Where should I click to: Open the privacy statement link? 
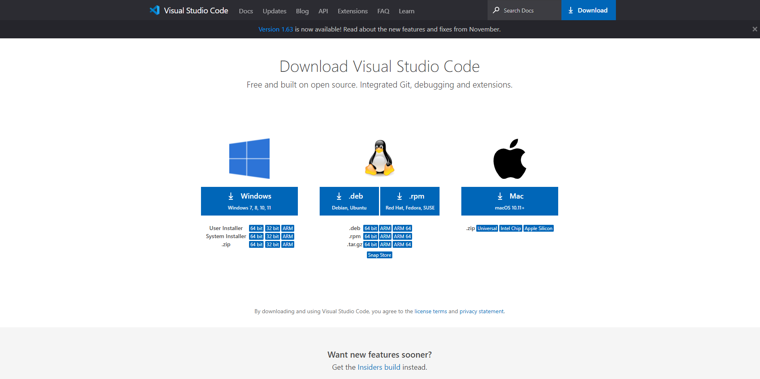click(482, 311)
